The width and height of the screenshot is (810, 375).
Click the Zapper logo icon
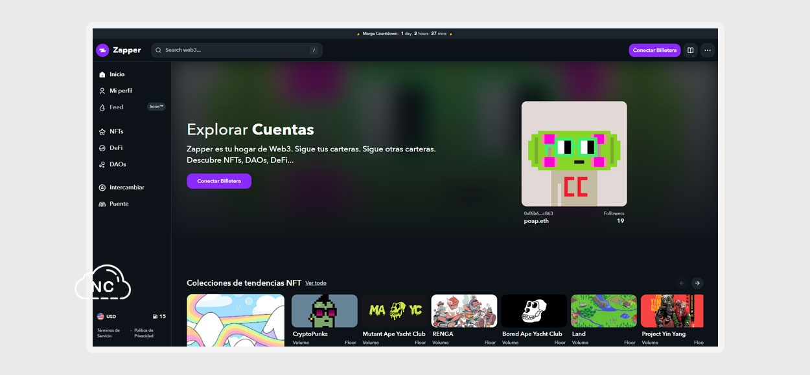tap(102, 50)
